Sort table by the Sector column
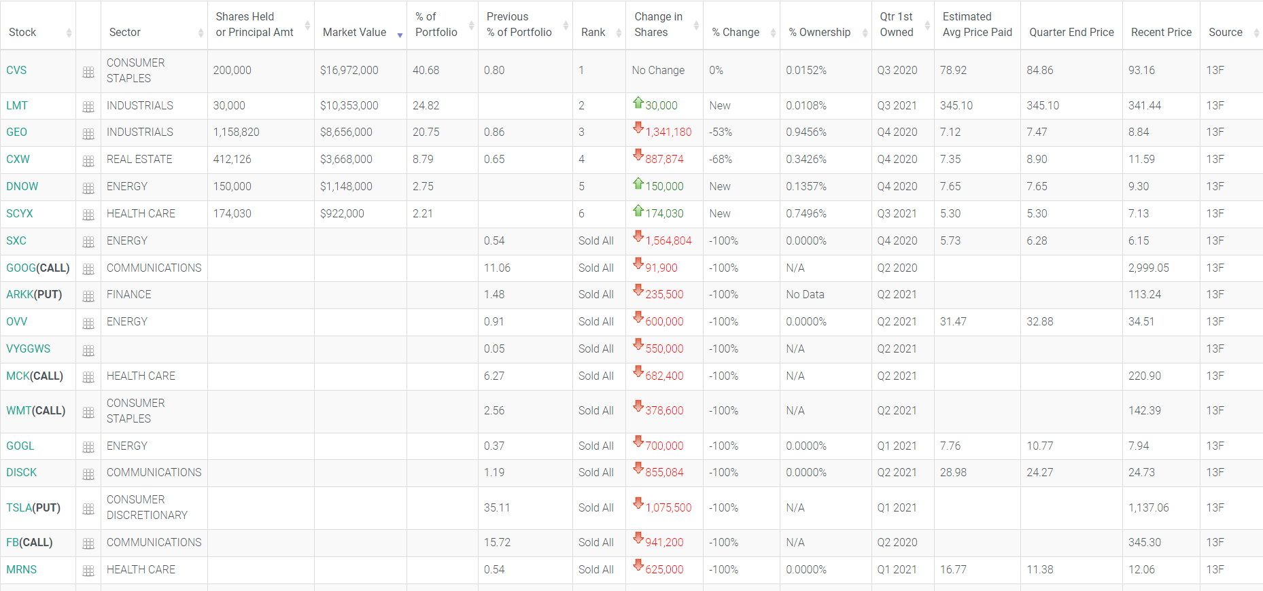This screenshot has width=1263, height=591. click(154, 25)
